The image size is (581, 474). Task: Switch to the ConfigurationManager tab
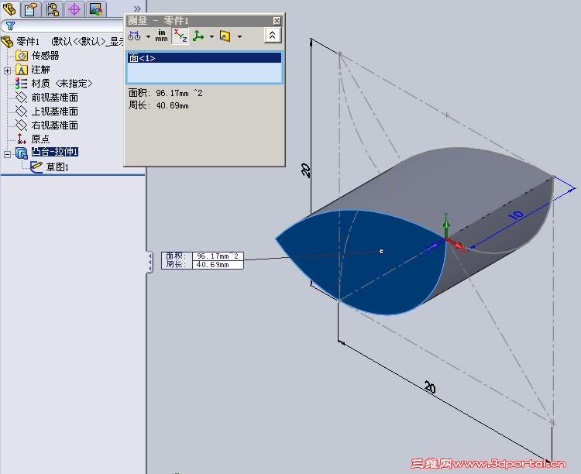pos(53,9)
